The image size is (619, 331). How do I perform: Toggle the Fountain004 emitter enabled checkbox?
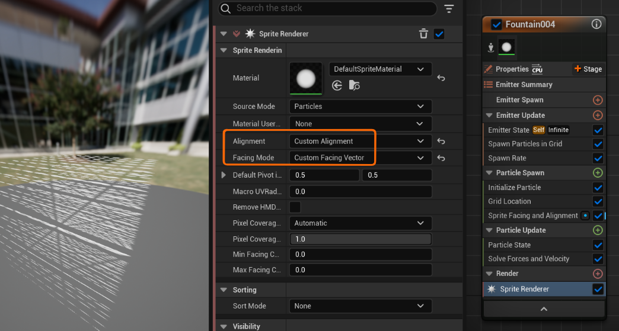[x=496, y=24]
